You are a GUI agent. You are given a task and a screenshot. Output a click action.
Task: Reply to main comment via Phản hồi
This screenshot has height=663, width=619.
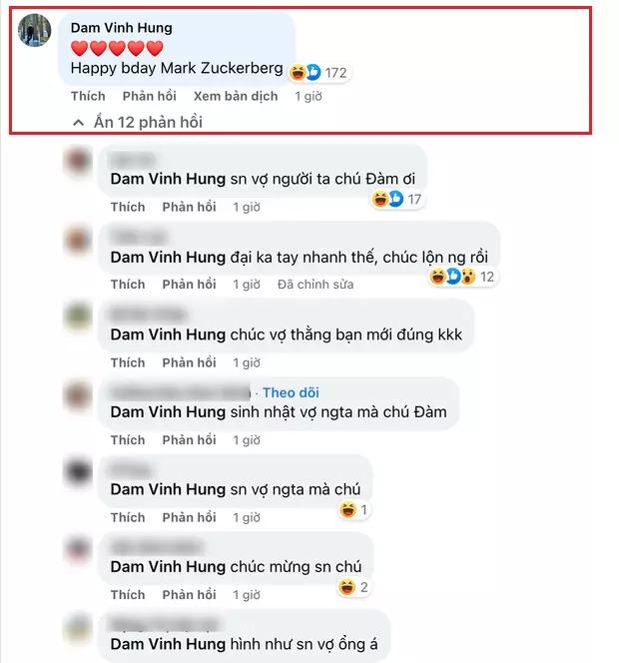coord(149,96)
